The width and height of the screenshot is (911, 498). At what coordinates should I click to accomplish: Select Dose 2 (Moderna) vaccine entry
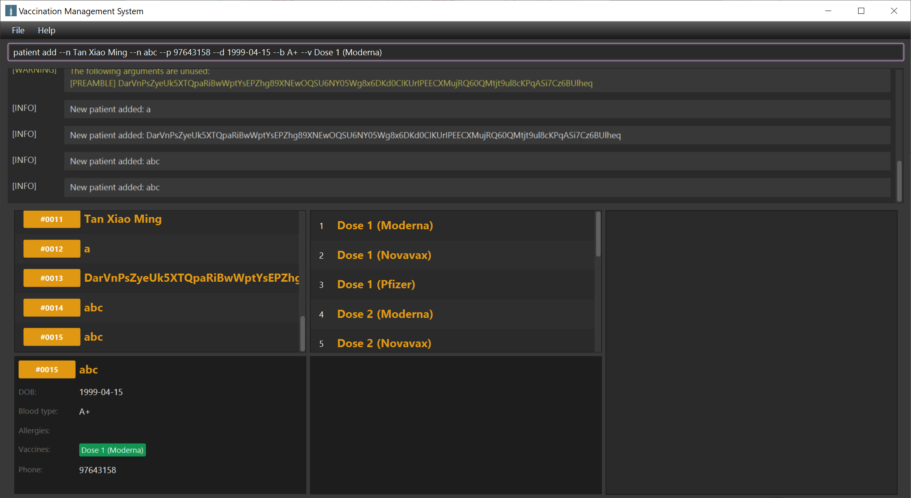coord(385,314)
